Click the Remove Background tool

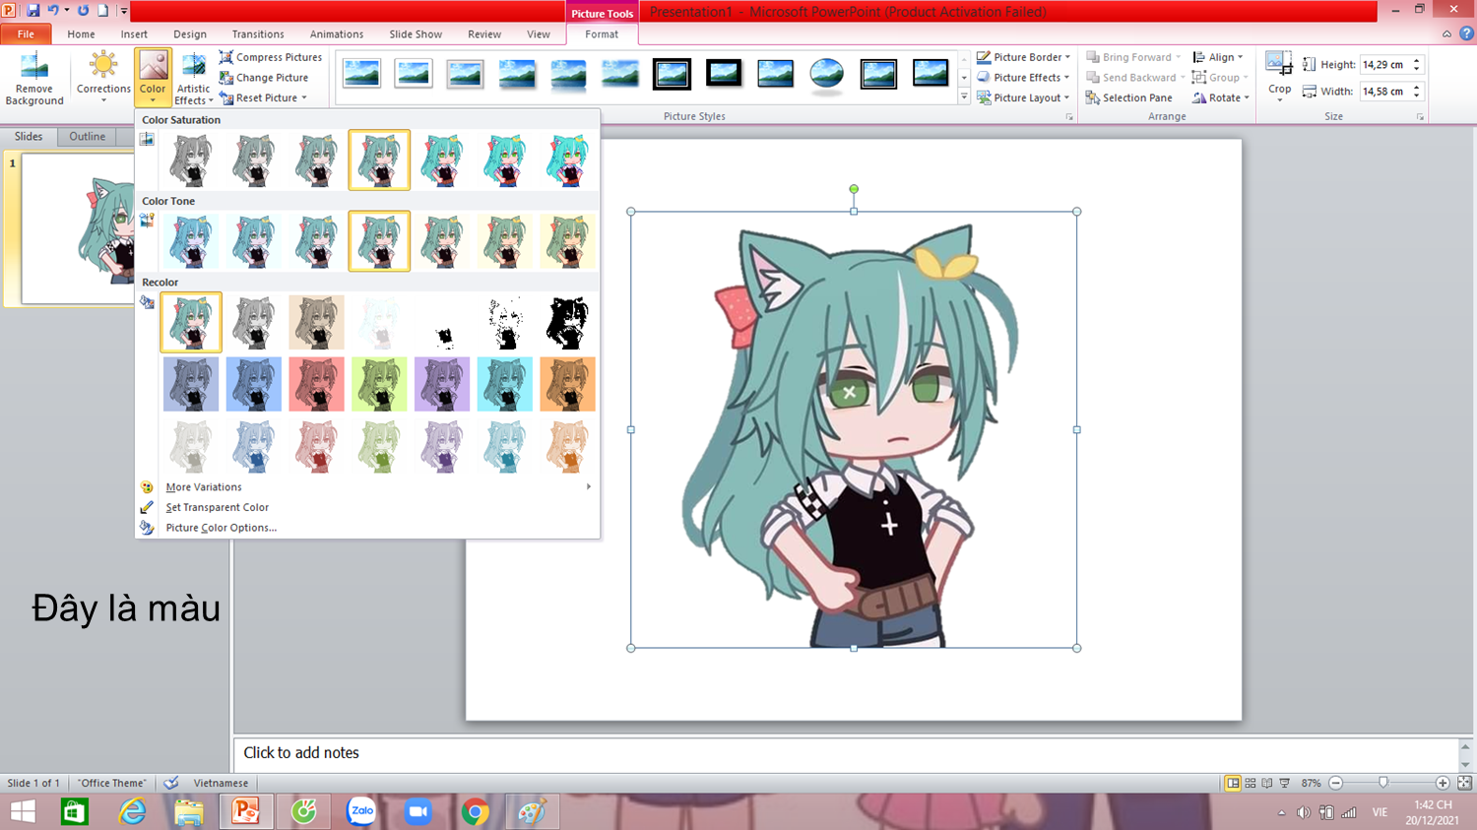click(34, 78)
